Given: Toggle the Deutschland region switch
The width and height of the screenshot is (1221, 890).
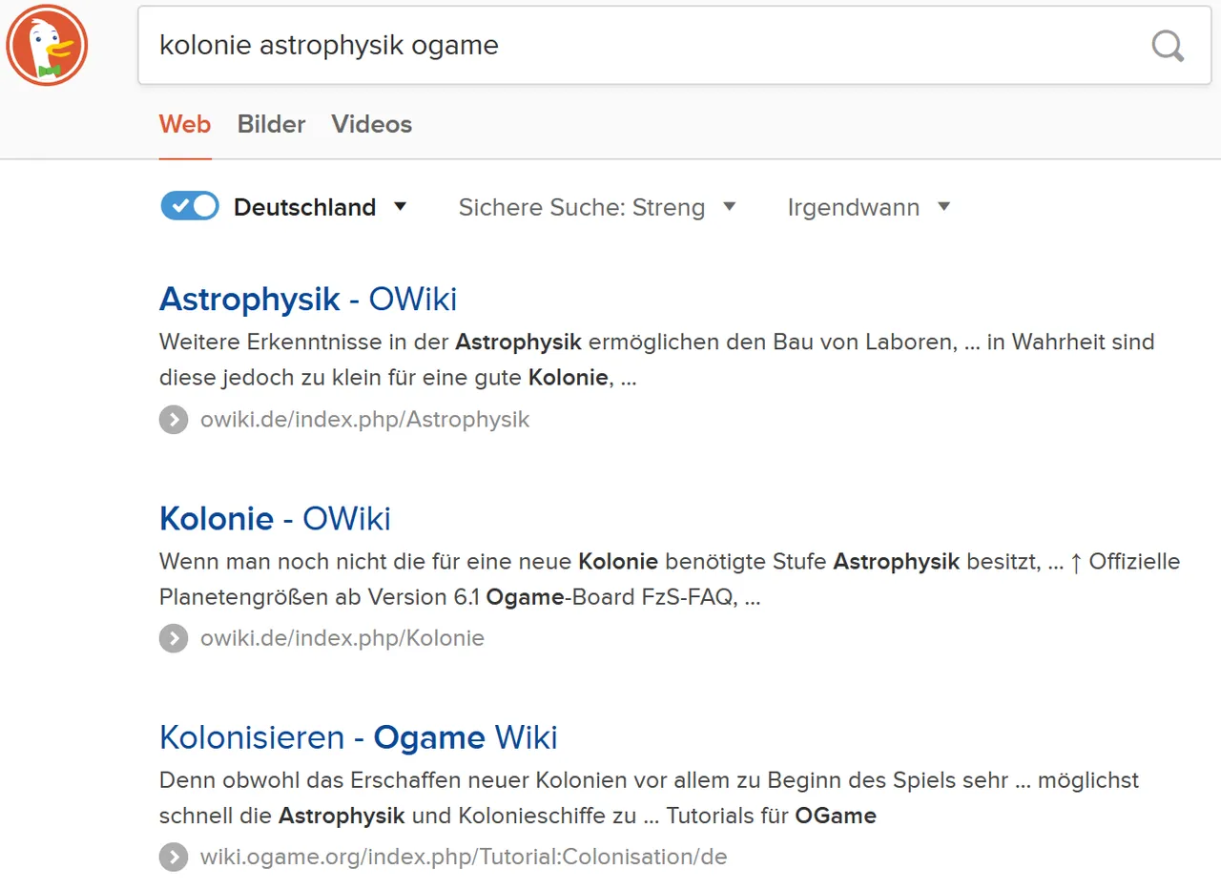Looking at the screenshot, I should point(190,206).
